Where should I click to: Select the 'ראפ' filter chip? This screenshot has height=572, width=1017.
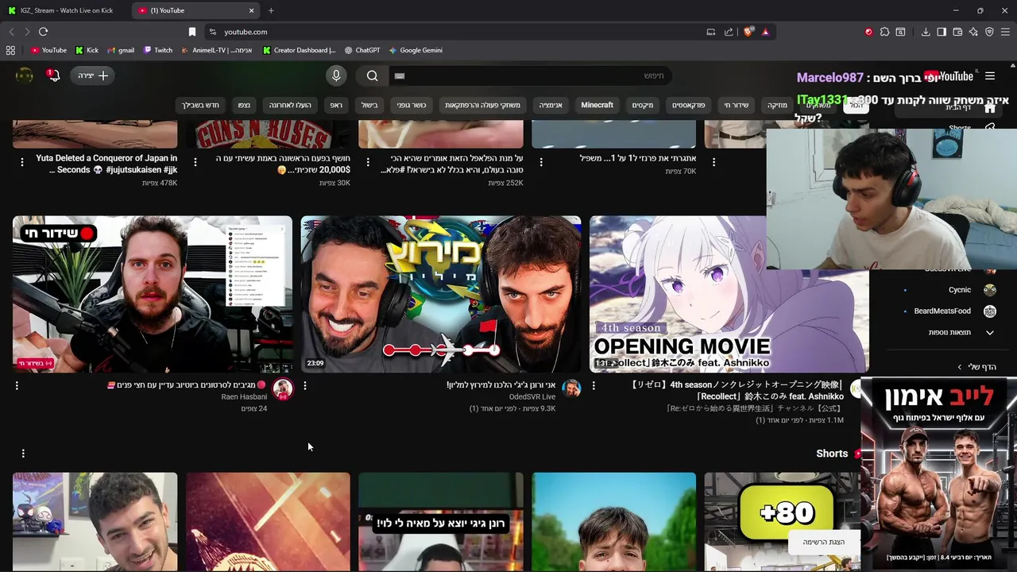coord(336,105)
